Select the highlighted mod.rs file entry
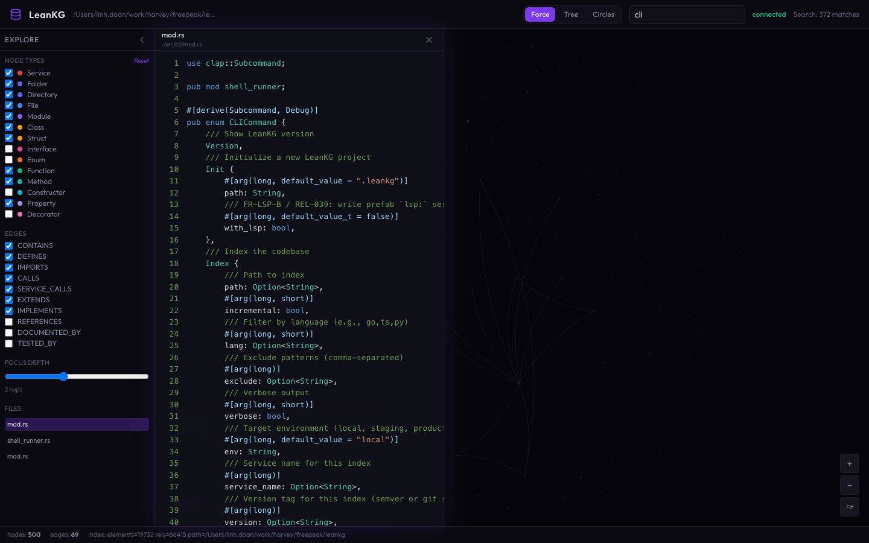 [x=77, y=425]
